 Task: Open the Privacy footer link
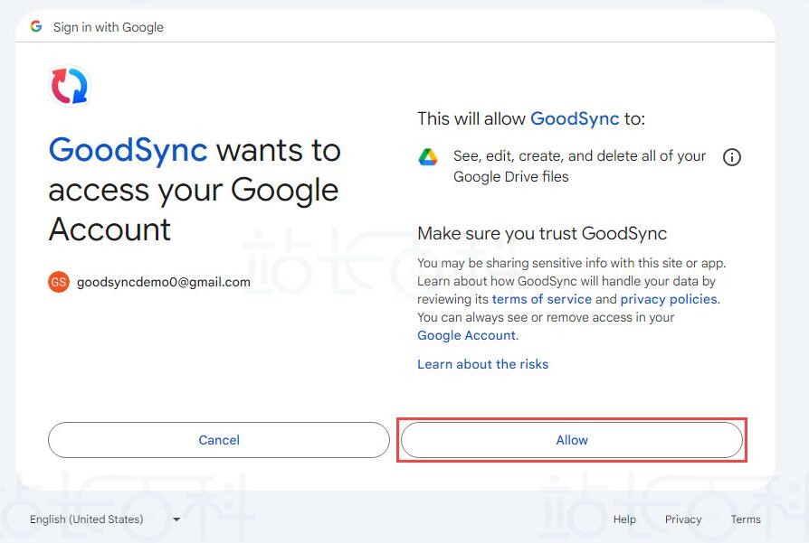683,520
